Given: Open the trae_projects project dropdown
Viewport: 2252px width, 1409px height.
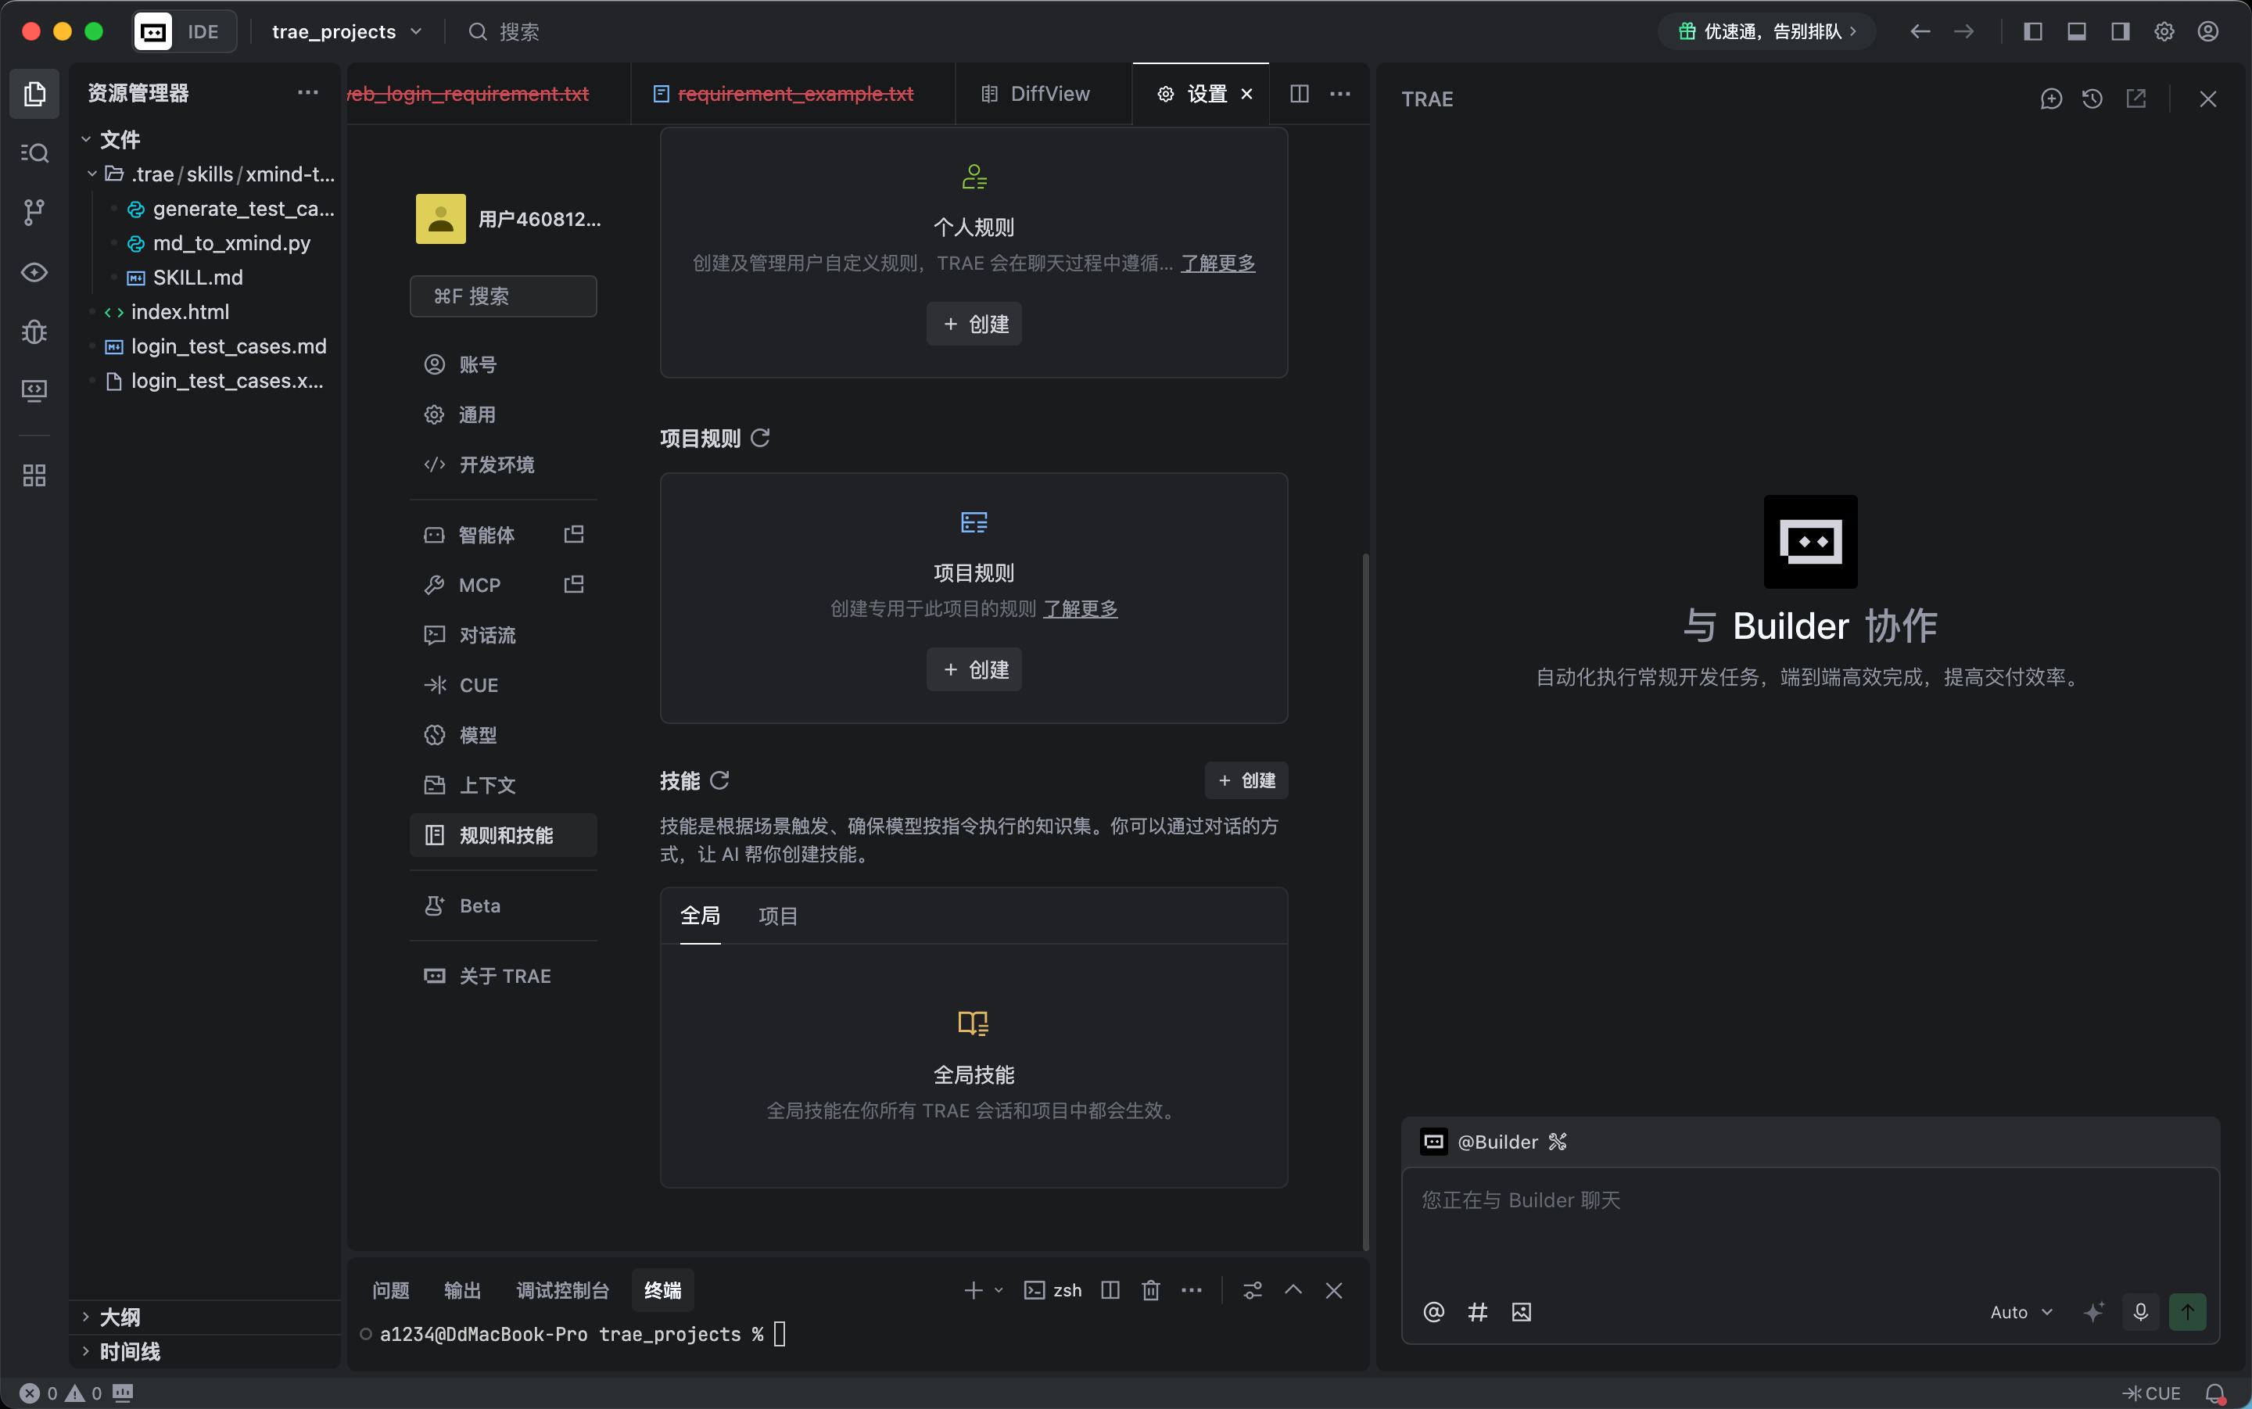Looking at the screenshot, I should [346, 32].
